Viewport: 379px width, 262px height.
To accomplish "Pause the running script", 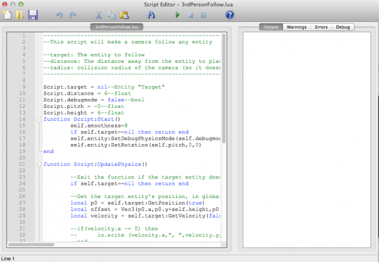I will pyautogui.click(x=203, y=15).
